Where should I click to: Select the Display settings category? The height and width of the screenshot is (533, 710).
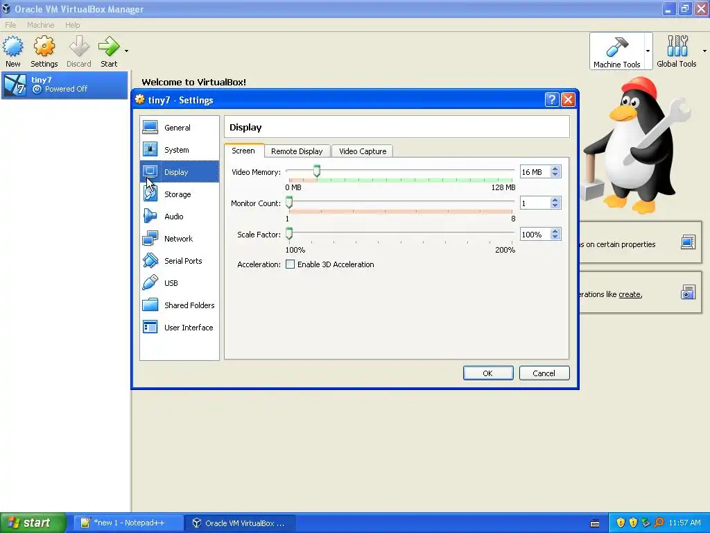[180, 172]
